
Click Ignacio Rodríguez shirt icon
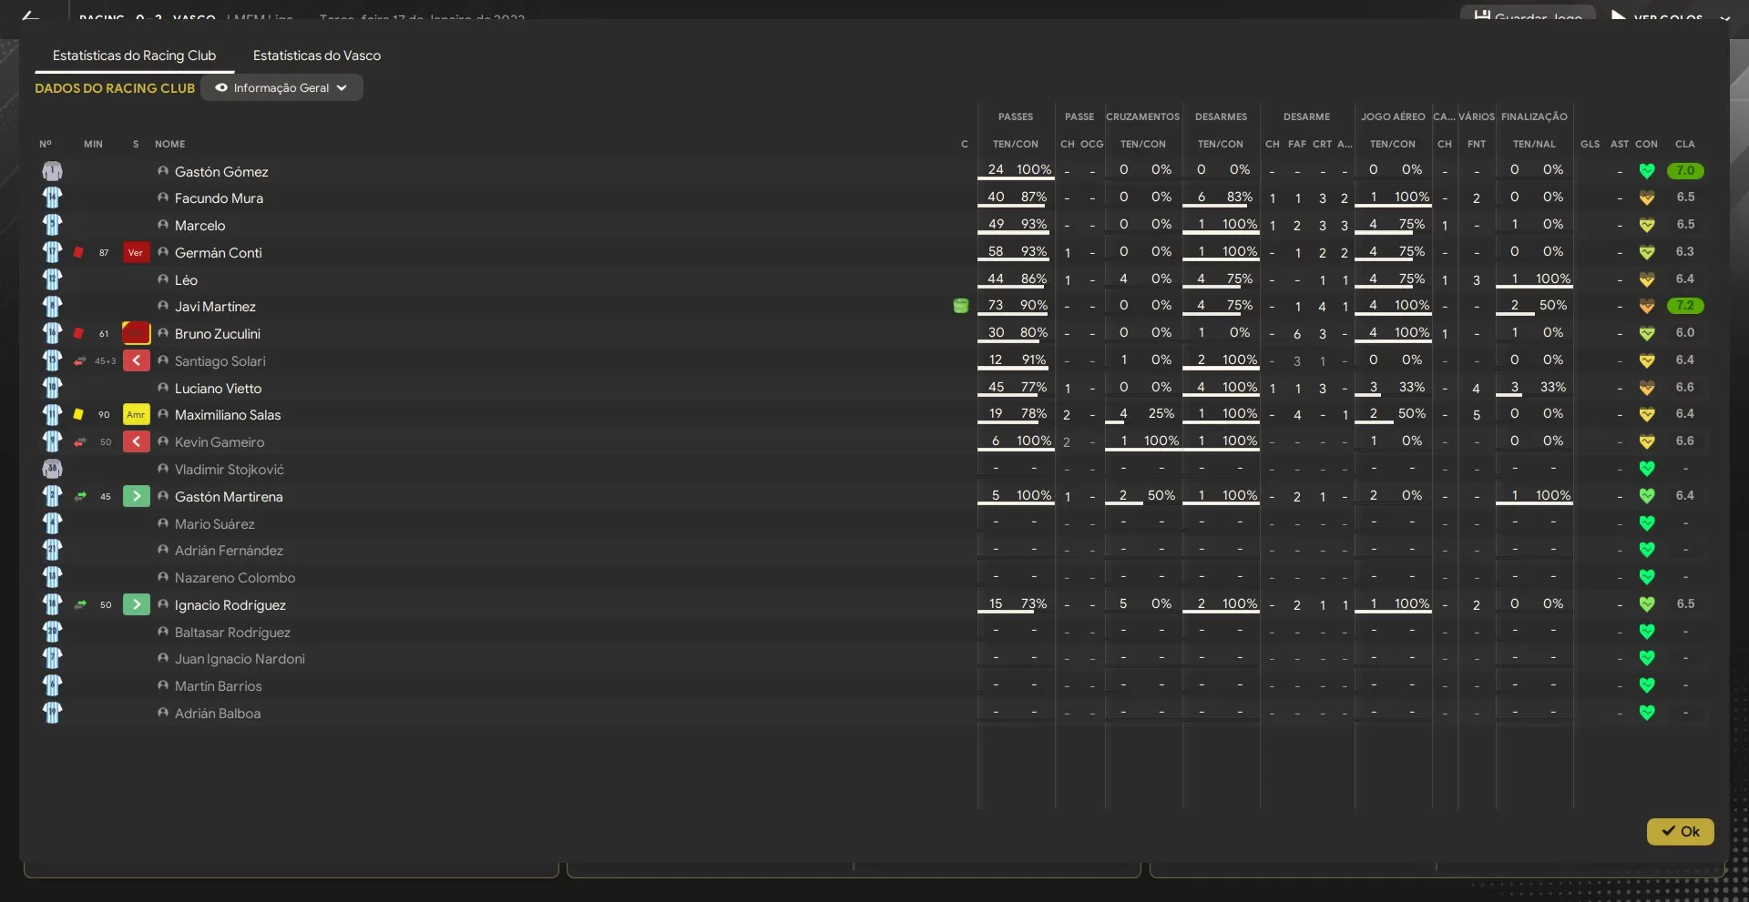pos(52,604)
